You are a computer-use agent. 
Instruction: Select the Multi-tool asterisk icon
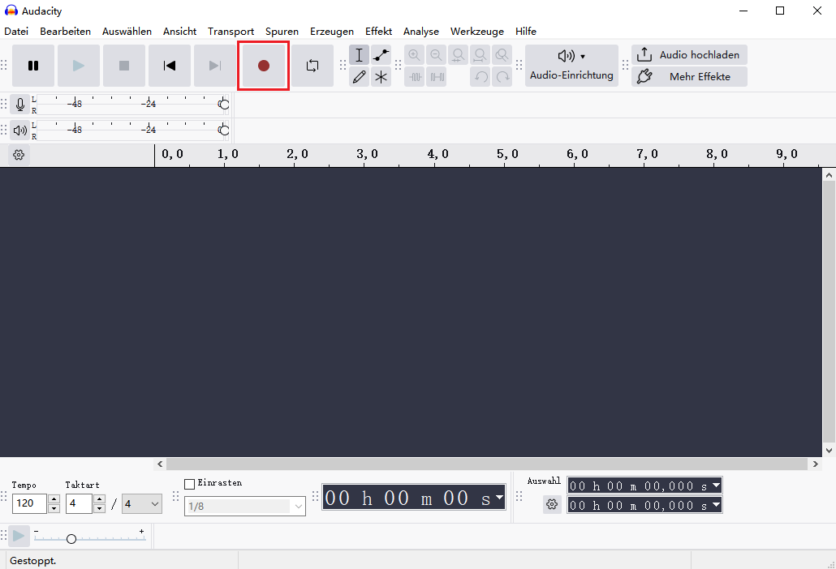[x=381, y=77]
